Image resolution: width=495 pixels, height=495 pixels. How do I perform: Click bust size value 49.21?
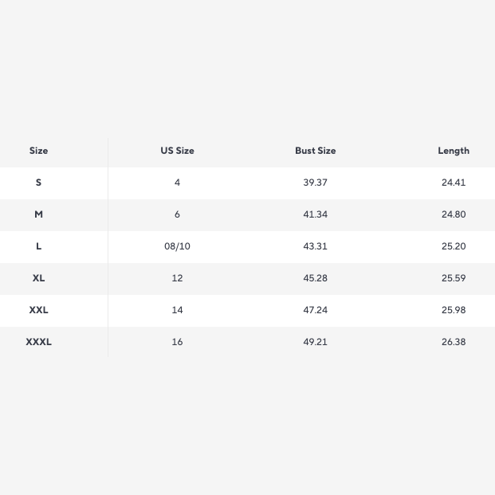point(315,342)
